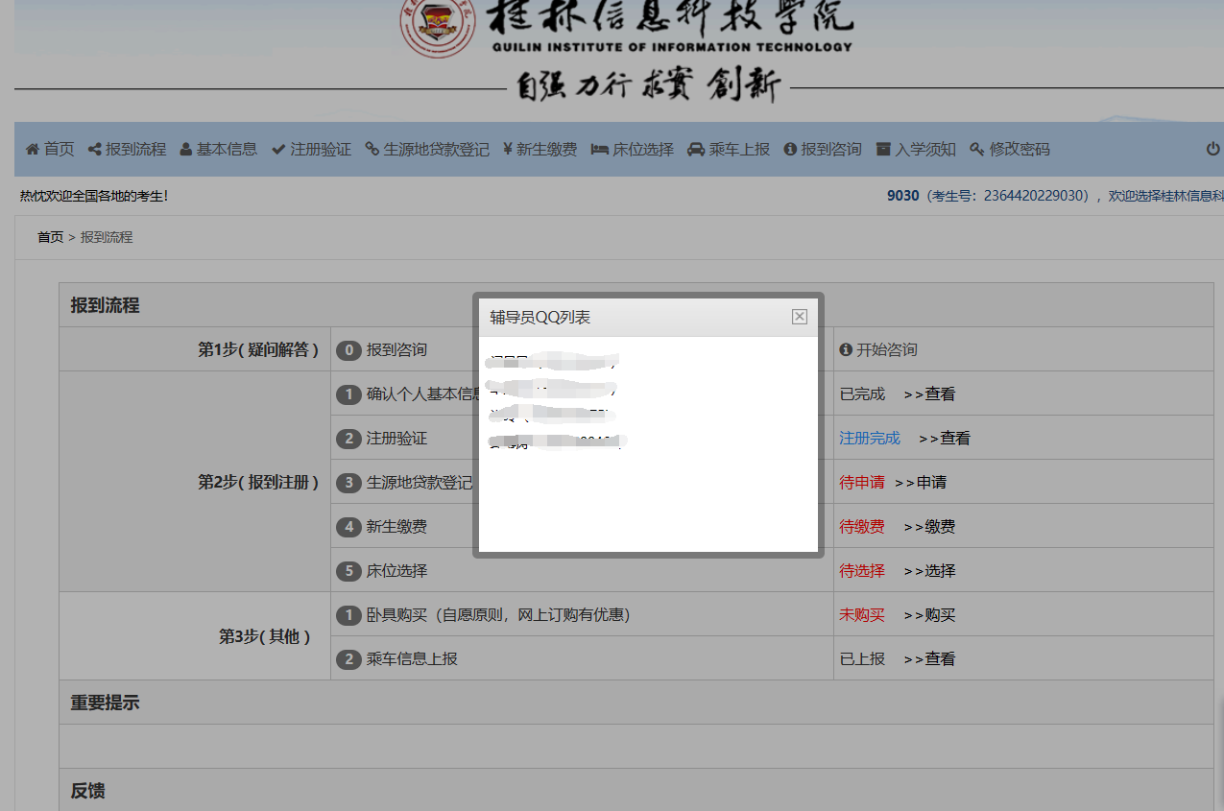Click the home icon in navigation bar
Screen dimensions: 1224x811
[x=33, y=150]
